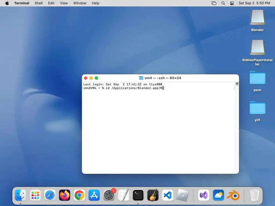Open the Help menu
This screenshot has width=275, height=206.
(96, 3)
